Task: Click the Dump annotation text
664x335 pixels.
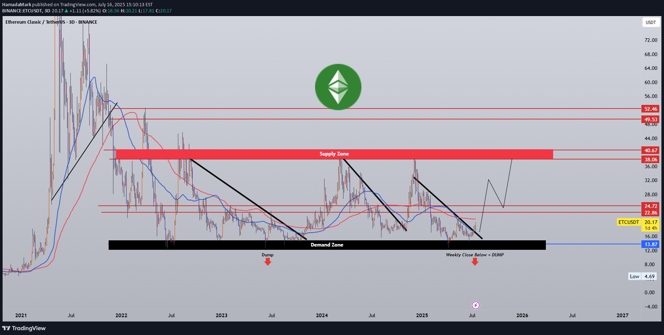Action: [268, 255]
